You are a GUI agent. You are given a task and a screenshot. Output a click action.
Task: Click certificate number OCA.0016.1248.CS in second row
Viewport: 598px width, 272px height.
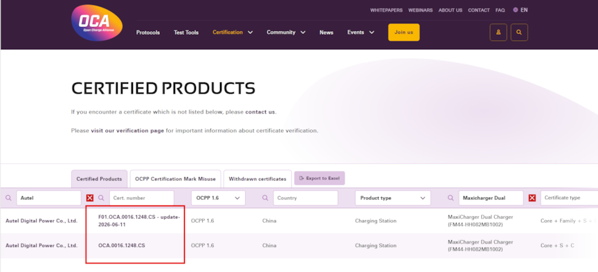pyautogui.click(x=122, y=246)
